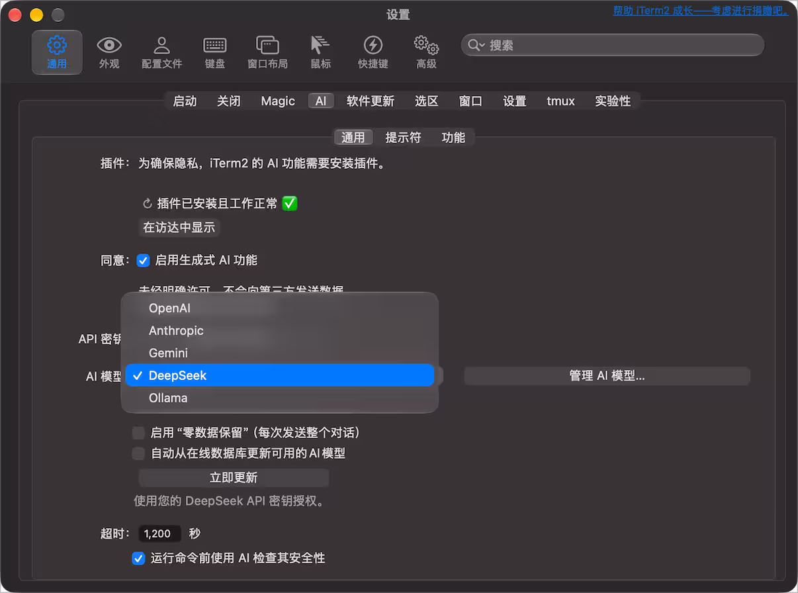Click the 超时 1,200 seconds field
Image resolution: width=798 pixels, height=593 pixels.
(159, 533)
